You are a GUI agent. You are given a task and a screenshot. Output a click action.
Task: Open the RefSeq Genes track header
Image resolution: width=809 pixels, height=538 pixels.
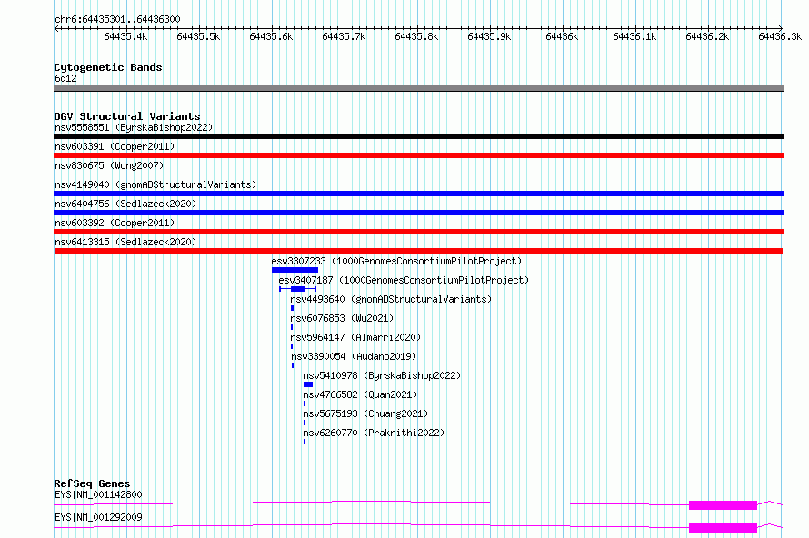click(92, 483)
